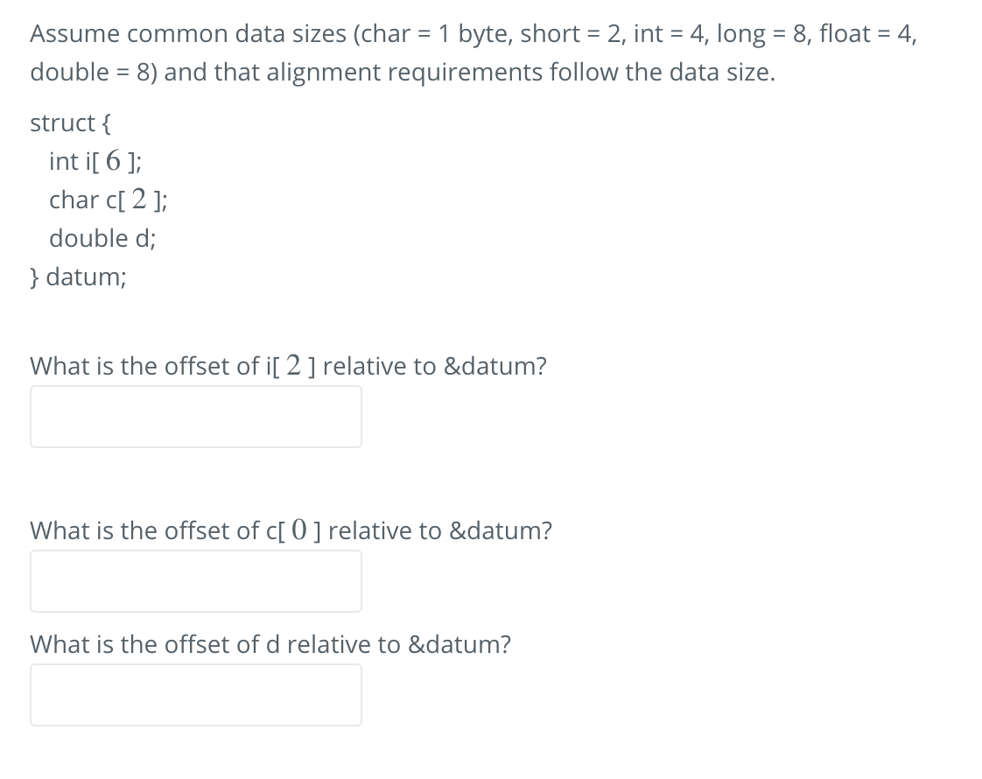Click the line 'double d;'

102,237
